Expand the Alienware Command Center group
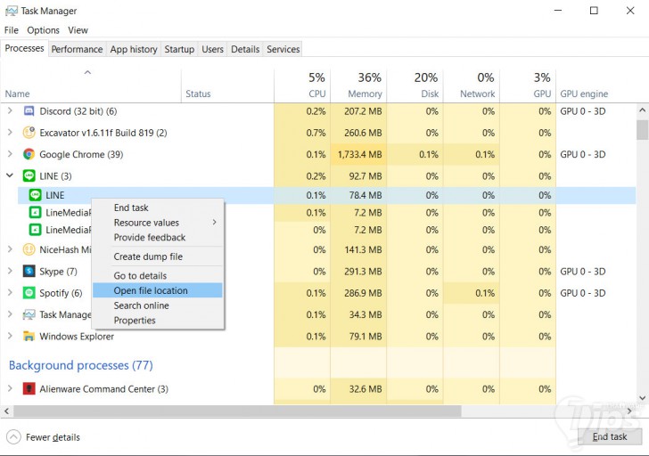Screen dimensions: 649x456 pos(10,388)
